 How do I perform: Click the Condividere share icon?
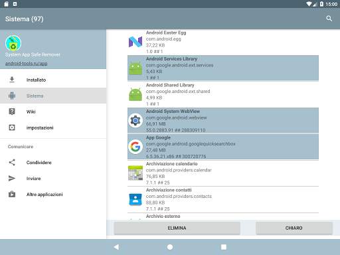(x=12, y=163)
